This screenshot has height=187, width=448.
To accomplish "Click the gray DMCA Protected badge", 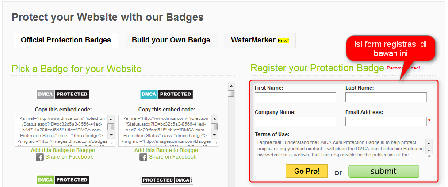I will click(x=63, y=94).
